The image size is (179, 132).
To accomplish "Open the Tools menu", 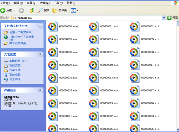I will point(58,3).
